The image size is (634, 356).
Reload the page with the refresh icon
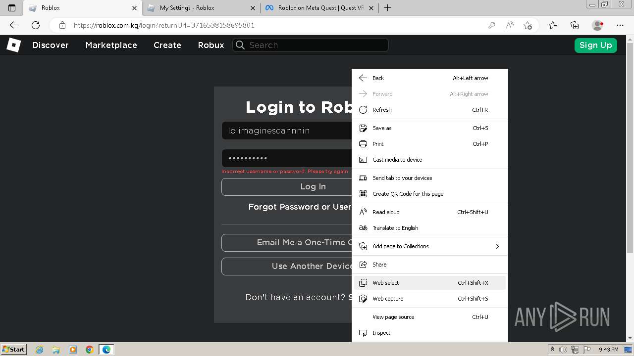click(x=36, y=25)
